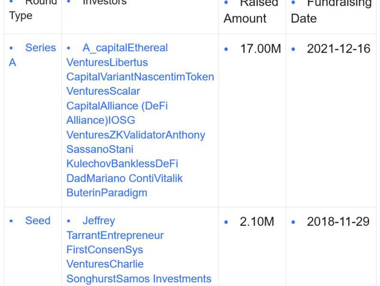Click the TarrantEntrepreneur link text
Screen dimensions: 380x286
tap(115, 235)
